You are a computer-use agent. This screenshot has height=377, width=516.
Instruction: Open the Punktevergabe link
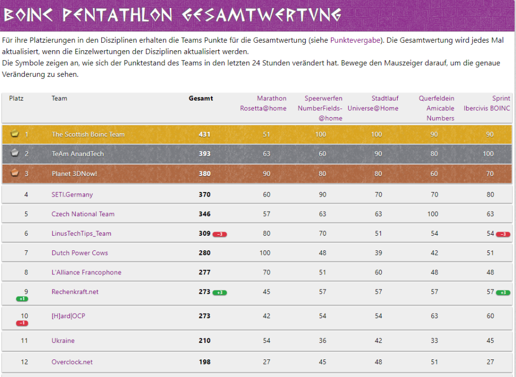tap(355, 40)
